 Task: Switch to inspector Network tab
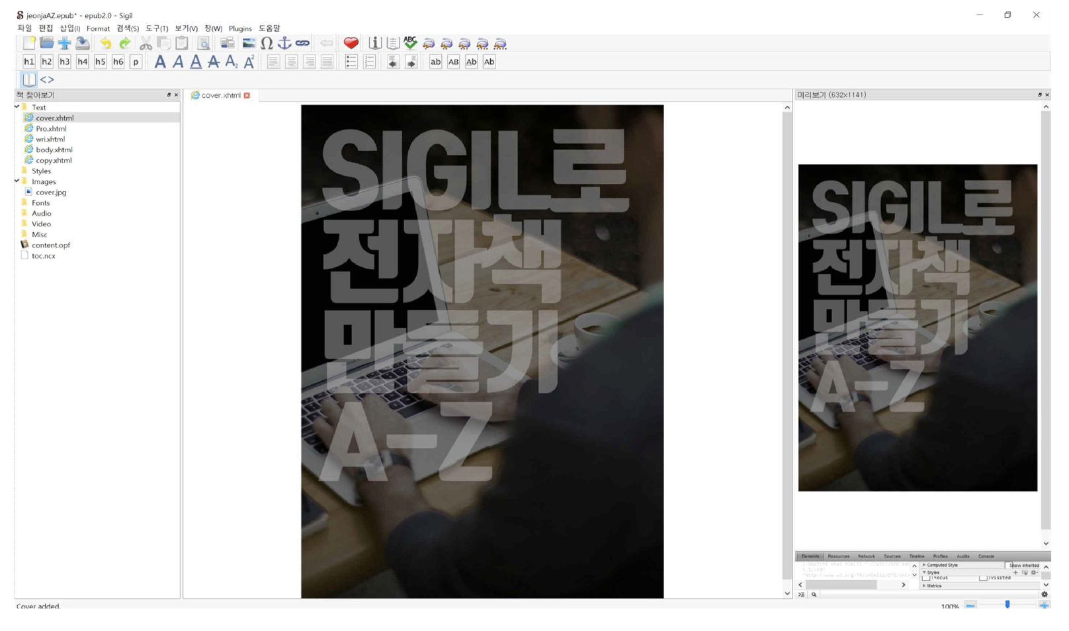(867, 556)
